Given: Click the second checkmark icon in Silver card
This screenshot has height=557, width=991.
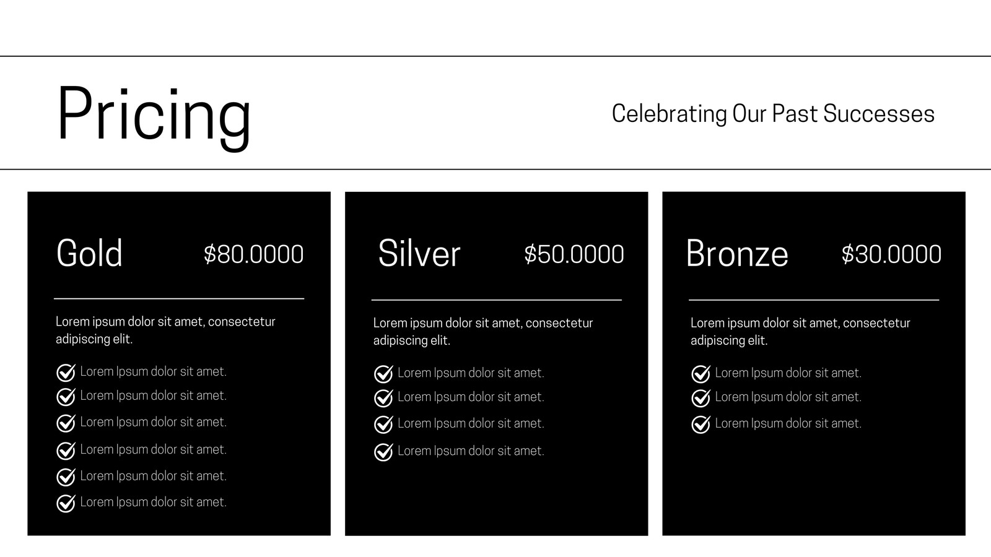Looking at the screenshot, I should click(x=383, y=397).
